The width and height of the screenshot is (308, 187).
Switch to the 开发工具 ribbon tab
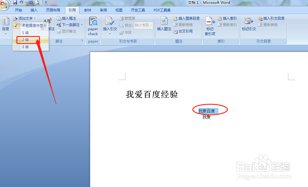(x=138, y=10)
